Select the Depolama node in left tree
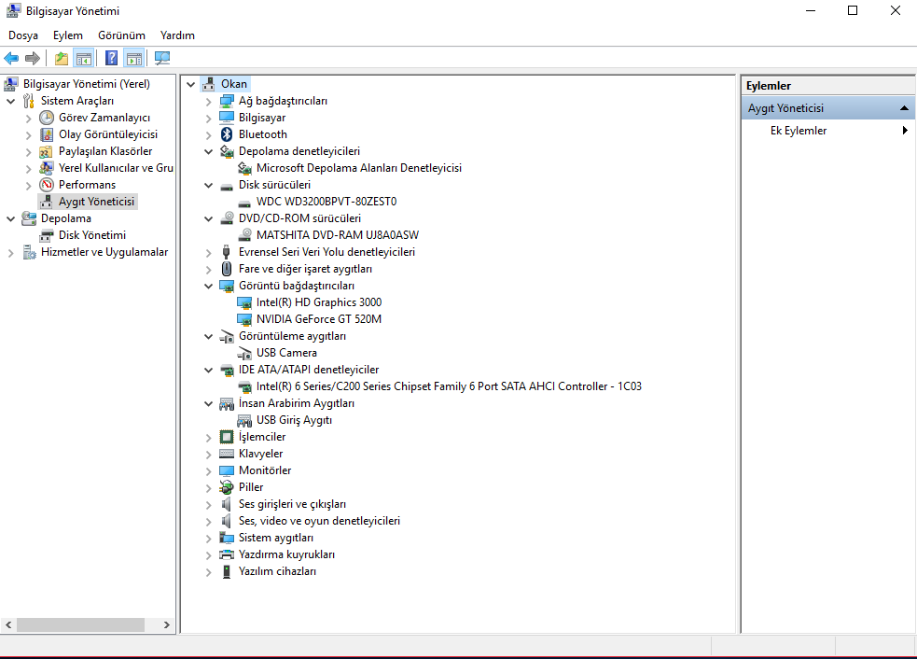 66,218
